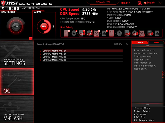Select the legacy USB CD/DVD boot icon
This screenshot has height=123, width=165.
[134, 33]
